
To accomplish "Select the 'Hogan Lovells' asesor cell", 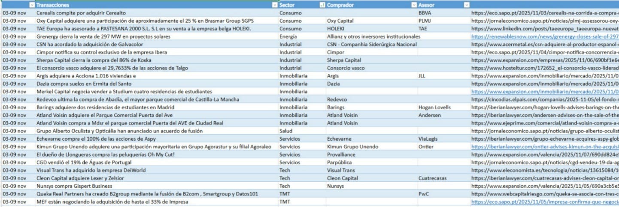I will pos(444,107).
